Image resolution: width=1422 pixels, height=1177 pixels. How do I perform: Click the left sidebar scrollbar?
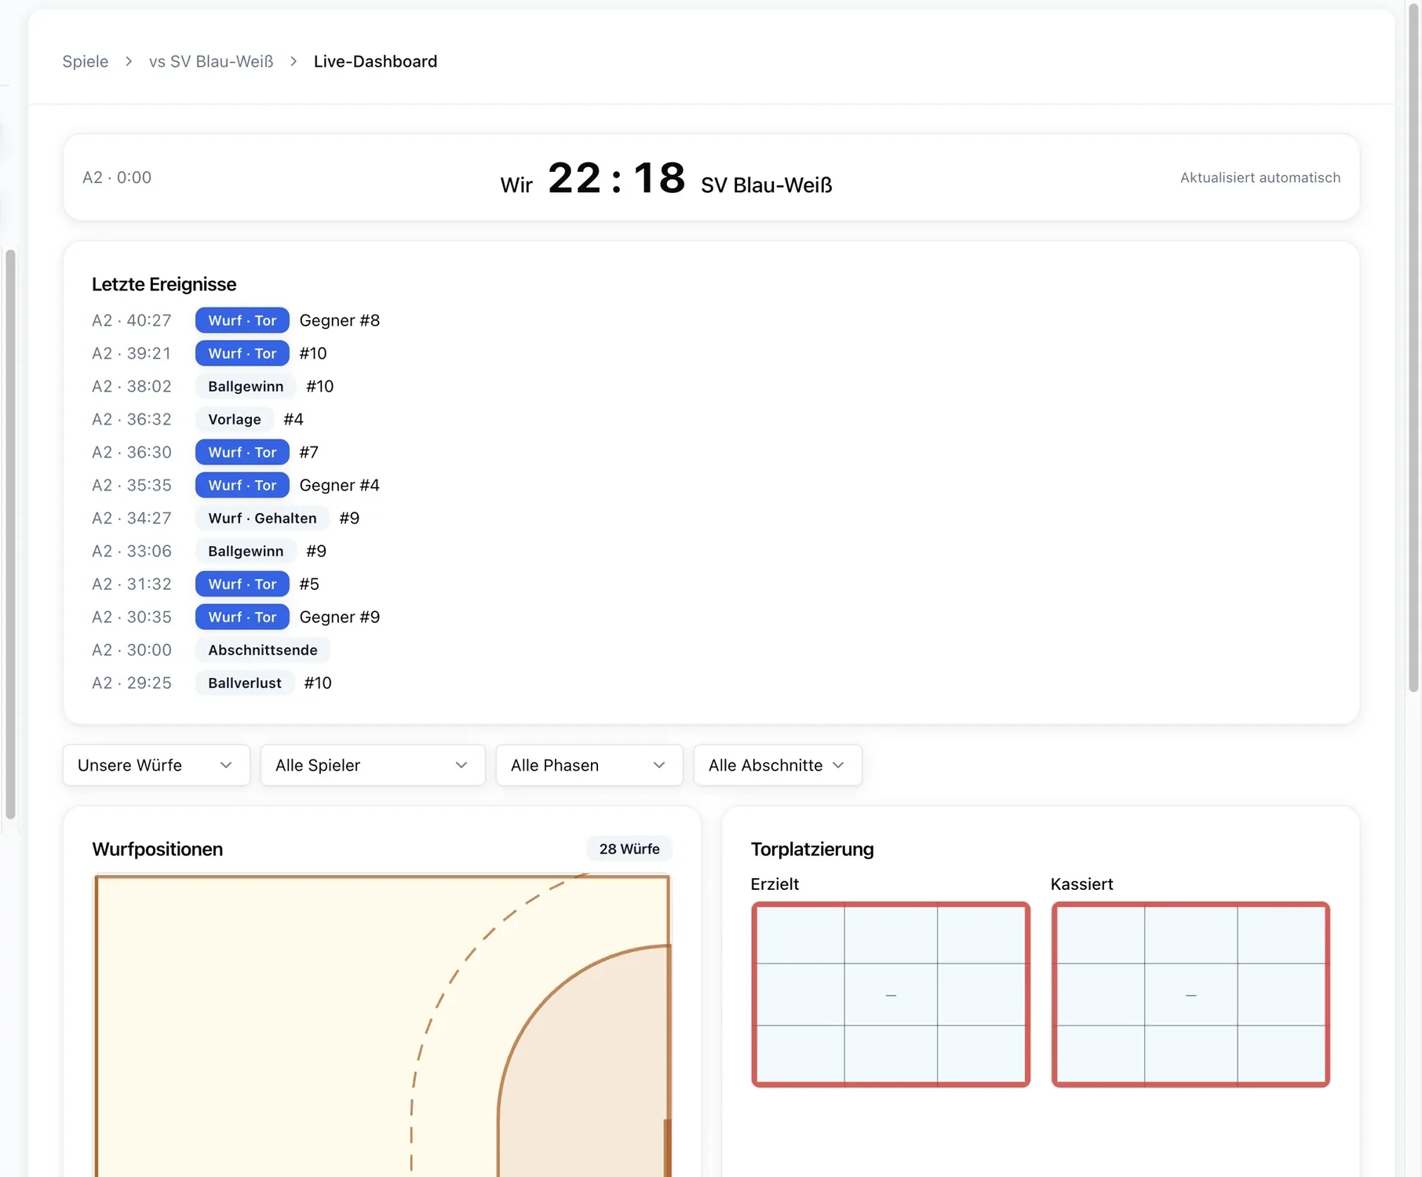[x=10, y=534]
